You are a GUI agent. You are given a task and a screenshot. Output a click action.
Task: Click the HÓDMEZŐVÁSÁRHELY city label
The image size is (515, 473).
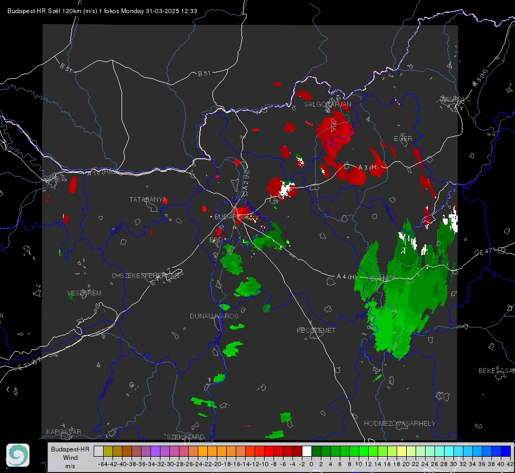[x=399, y=424]
